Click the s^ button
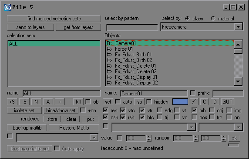 pyautogui.click(x=194, y=102)
